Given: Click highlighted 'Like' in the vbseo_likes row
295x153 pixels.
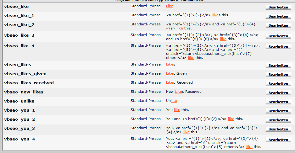Looking at the screenshot, I should coord(170,64).
